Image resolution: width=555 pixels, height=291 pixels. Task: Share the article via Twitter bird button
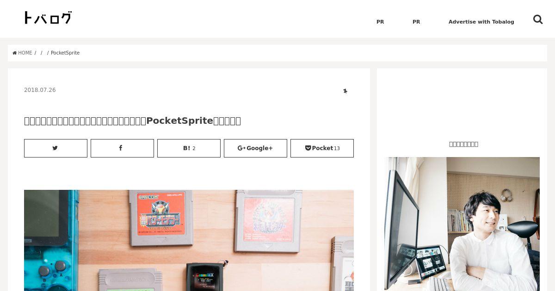pyautogui.click(x=55, y=148)
